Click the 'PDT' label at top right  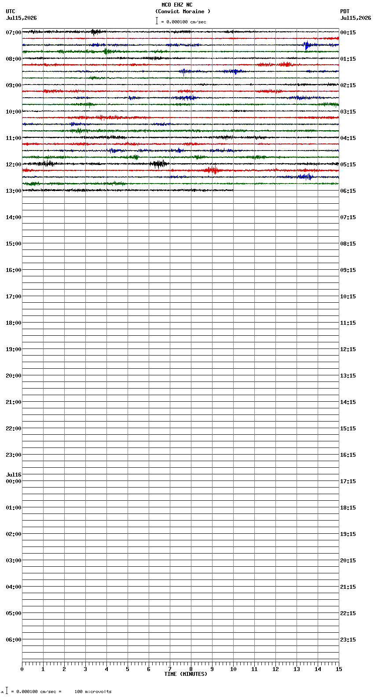[345, 11]
